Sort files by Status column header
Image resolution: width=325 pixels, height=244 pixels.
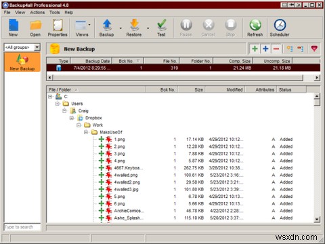pyautogui.click(x=291, y=89)
